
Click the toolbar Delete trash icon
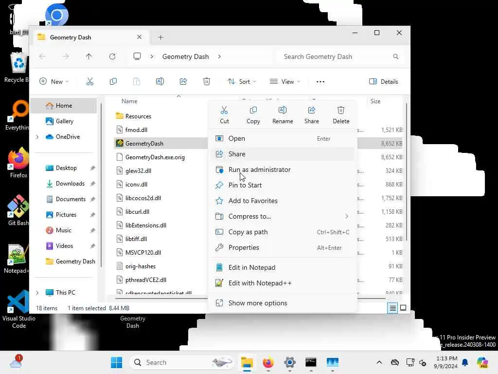point(206,82)
